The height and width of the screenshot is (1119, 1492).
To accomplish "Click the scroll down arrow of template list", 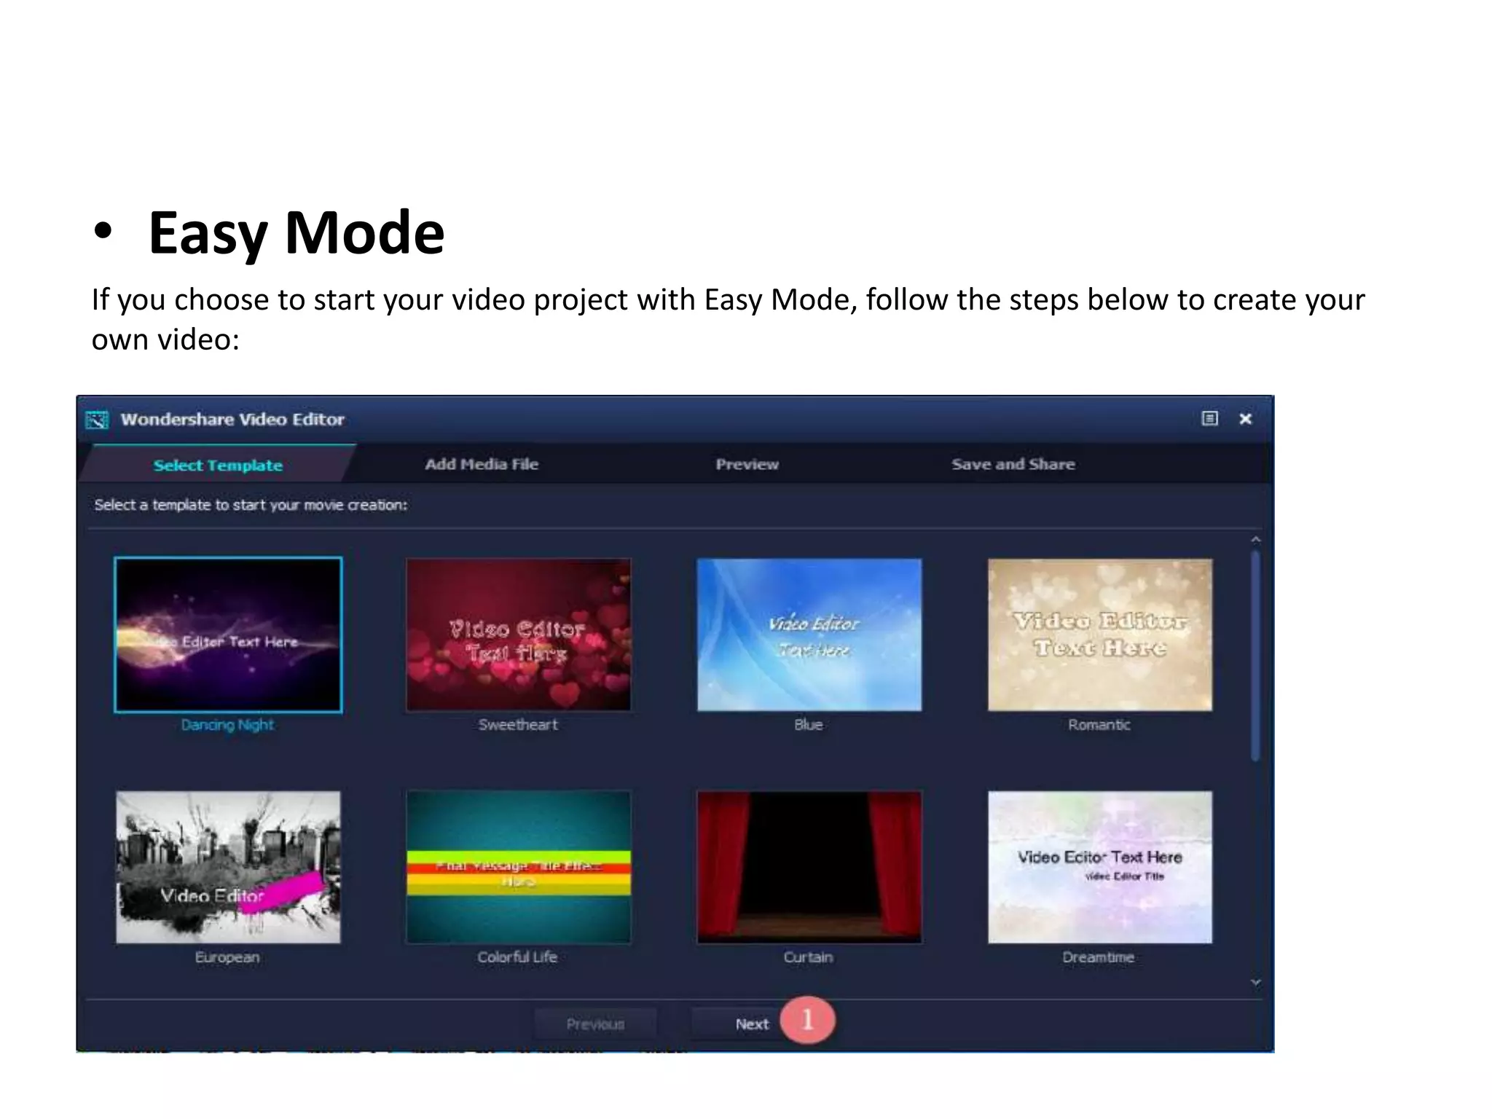I will [1255, 982].
